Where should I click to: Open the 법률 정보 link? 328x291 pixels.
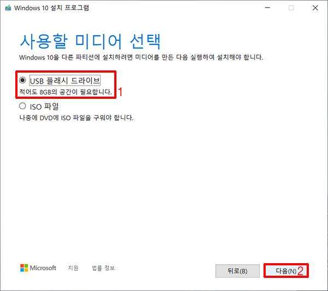click(x=103, y=268)
